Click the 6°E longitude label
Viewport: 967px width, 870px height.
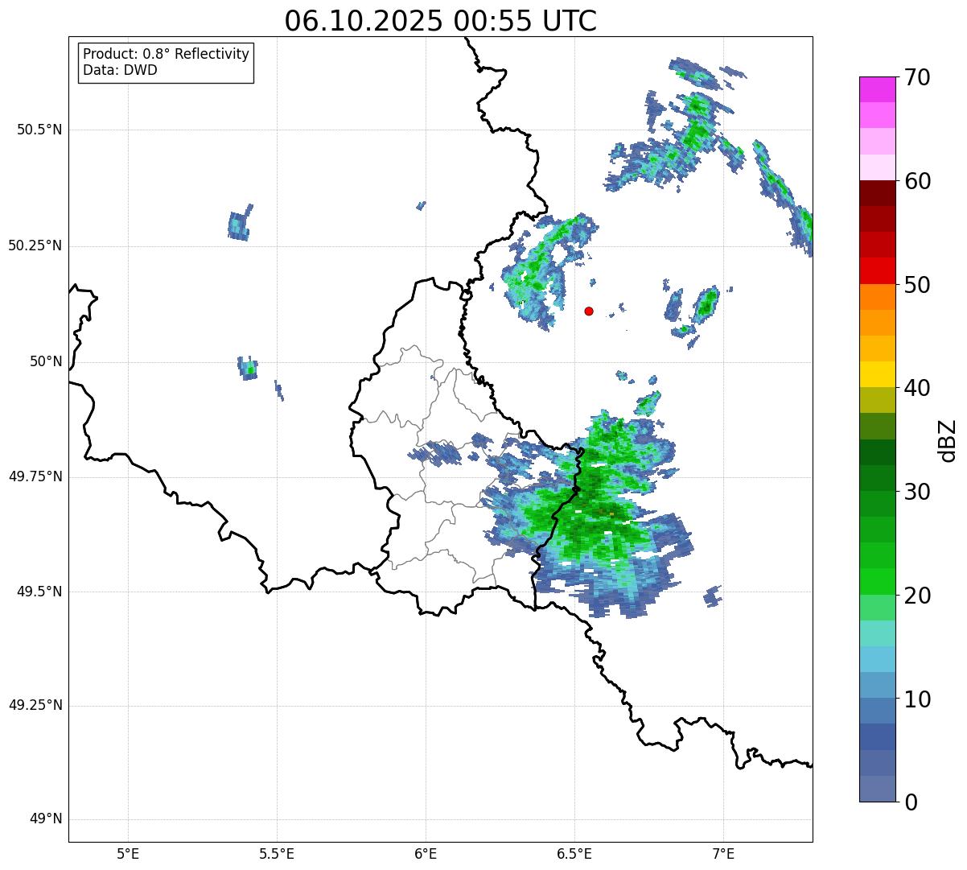coord(426,853)
